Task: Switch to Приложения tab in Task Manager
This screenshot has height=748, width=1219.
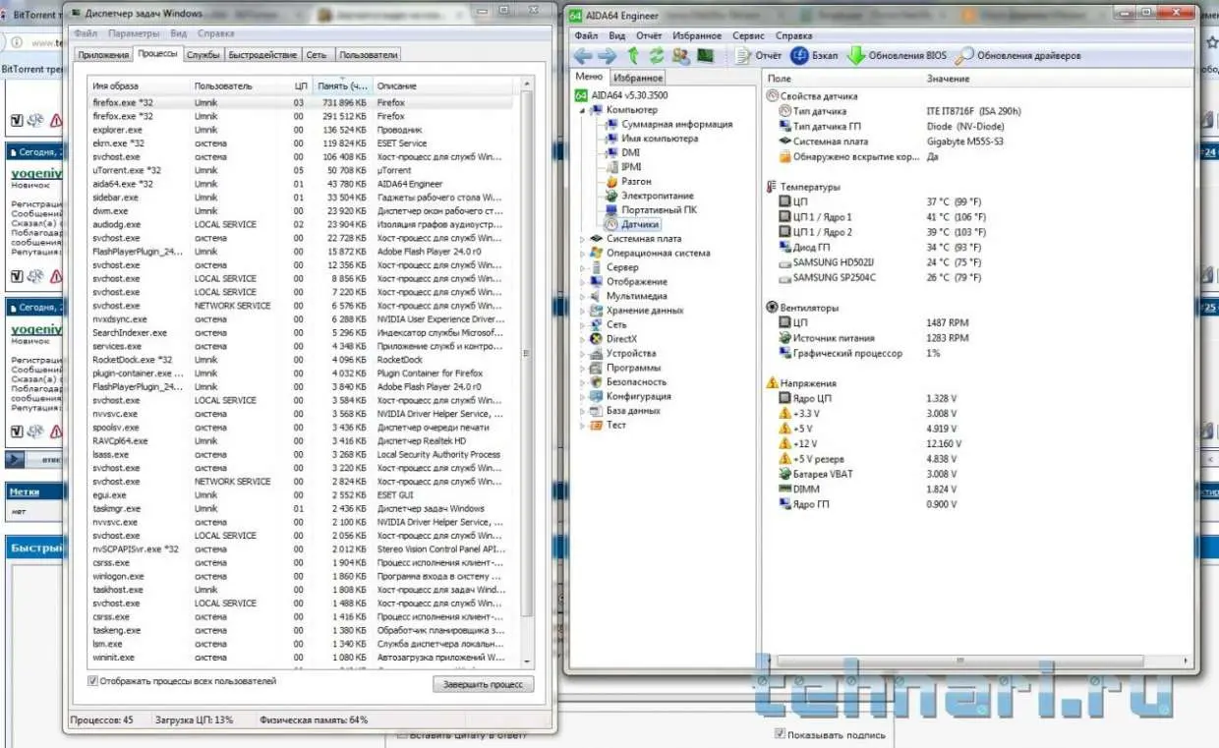Action: pos(102,55)
